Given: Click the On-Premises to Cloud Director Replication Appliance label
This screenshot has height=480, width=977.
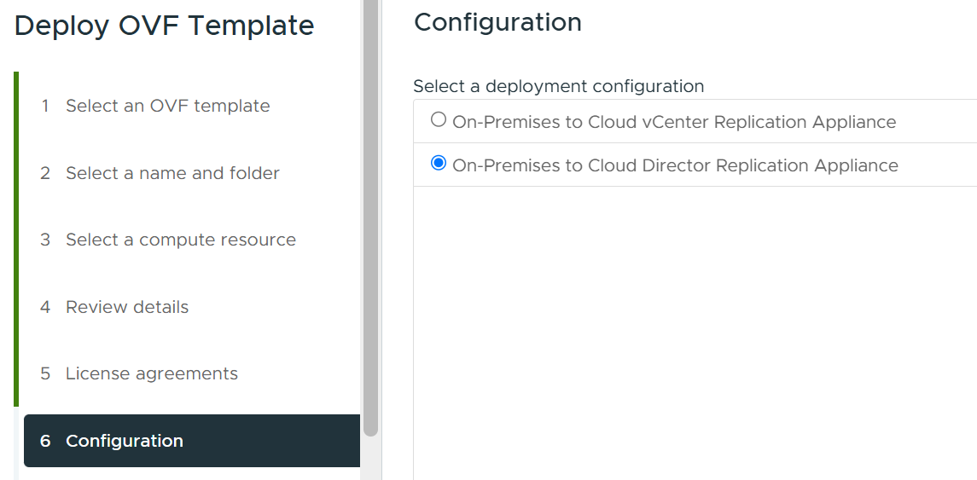Looking at the screenshot, I should pyautogui.click(x=676, y=165).
